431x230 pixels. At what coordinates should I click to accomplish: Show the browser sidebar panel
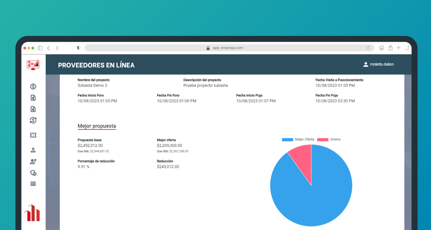[x=40, y=48]
